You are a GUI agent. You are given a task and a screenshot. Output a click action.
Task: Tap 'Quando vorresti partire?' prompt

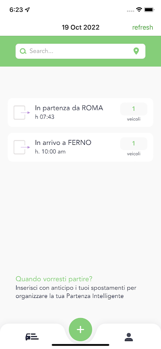click(54, 279)
